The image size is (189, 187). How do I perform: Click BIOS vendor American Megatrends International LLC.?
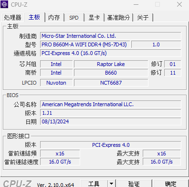point(111,104)
